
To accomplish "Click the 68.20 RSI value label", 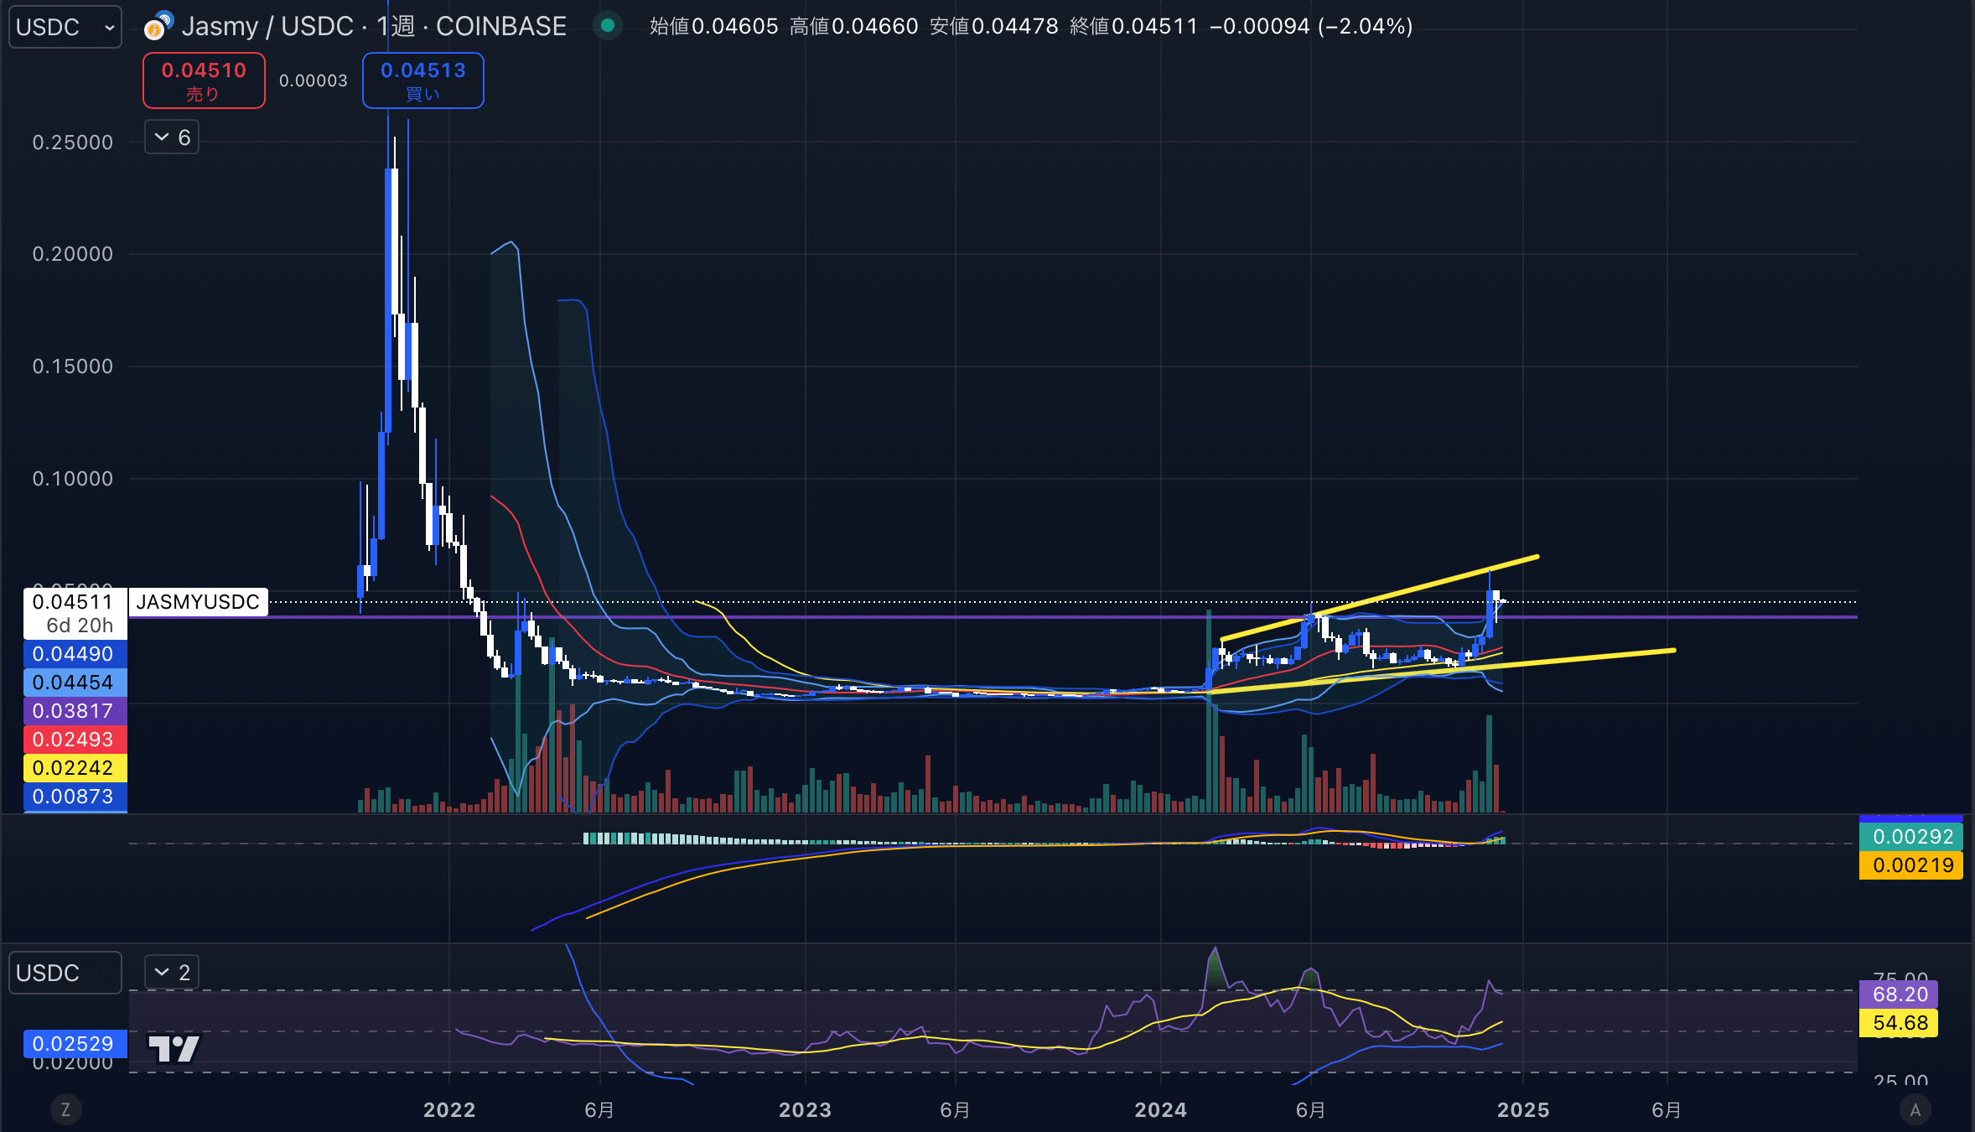I will click(x=1899, y=994).
